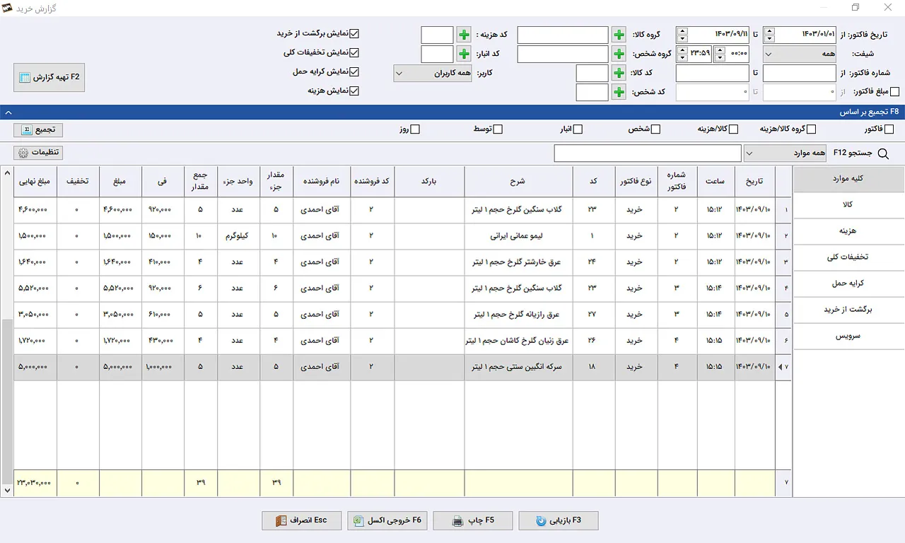Select برگشت از خرید side tab
The width and height of the screenshot is (905, 543).
pos(848,310)
